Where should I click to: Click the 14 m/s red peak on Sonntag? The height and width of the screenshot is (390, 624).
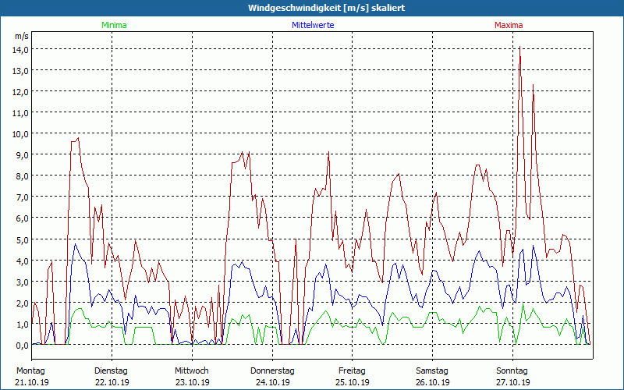(x=519, y=48)
